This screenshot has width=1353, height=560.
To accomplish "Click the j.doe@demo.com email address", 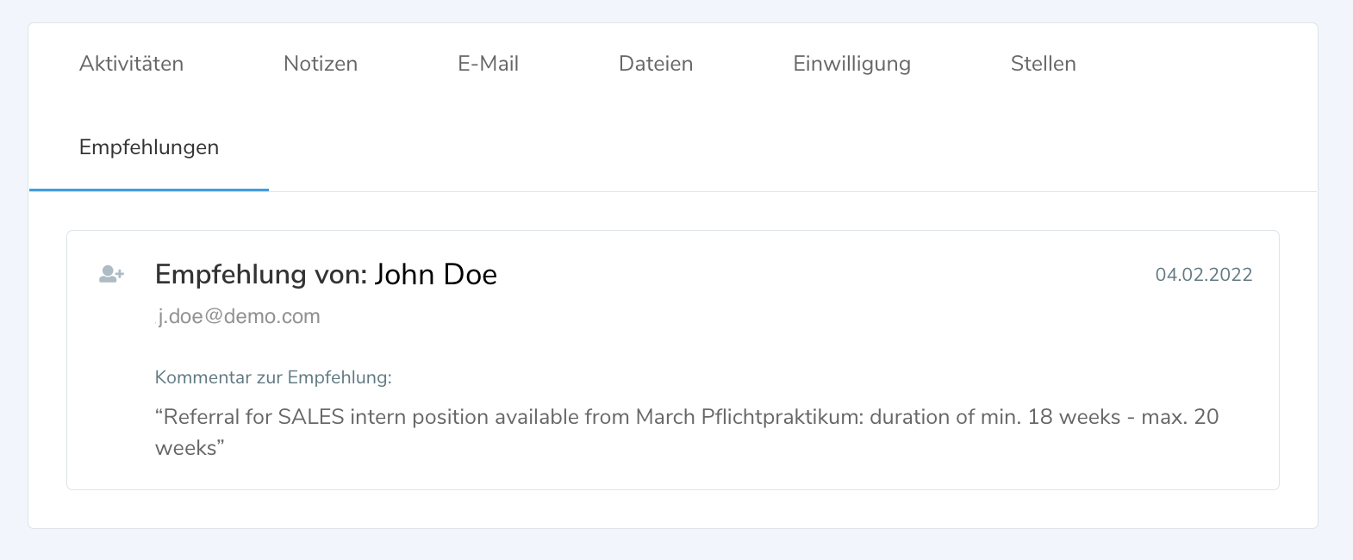I will click(x=239, y=317).
